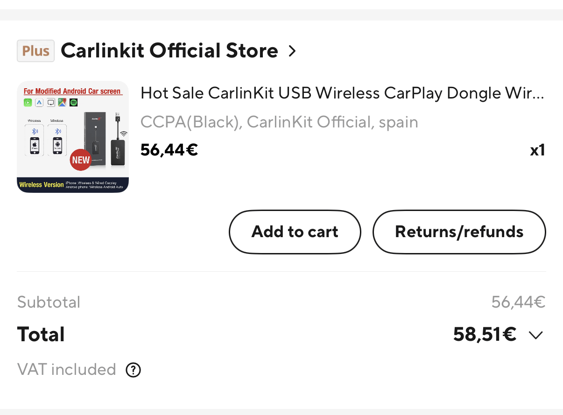Click the 56,44€ item price in bold

point(169,150)
